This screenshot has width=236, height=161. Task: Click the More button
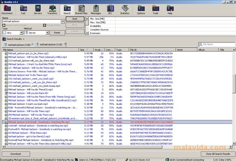click(75, 25)
